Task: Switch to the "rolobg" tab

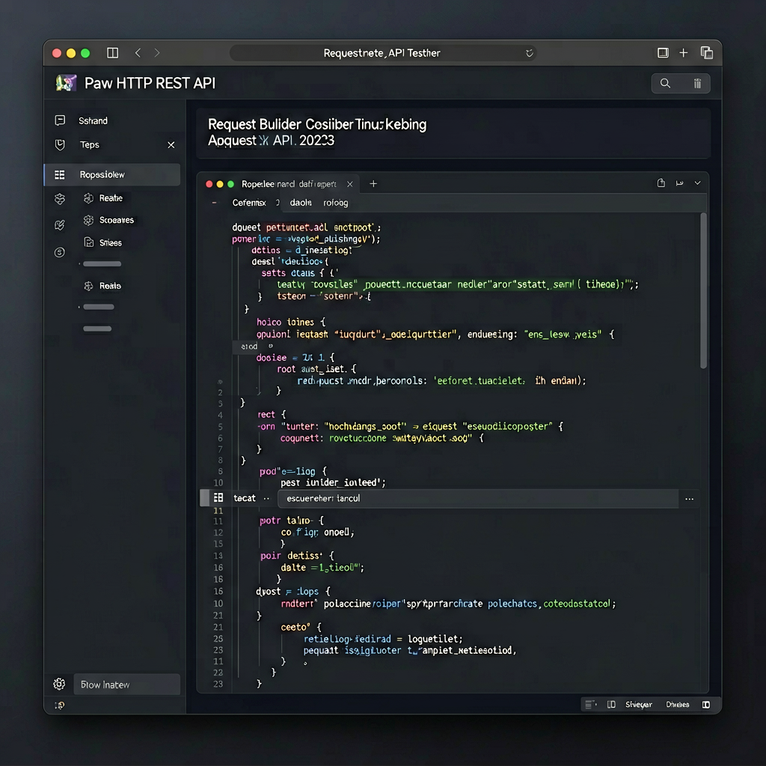Action: click(336, 203)
